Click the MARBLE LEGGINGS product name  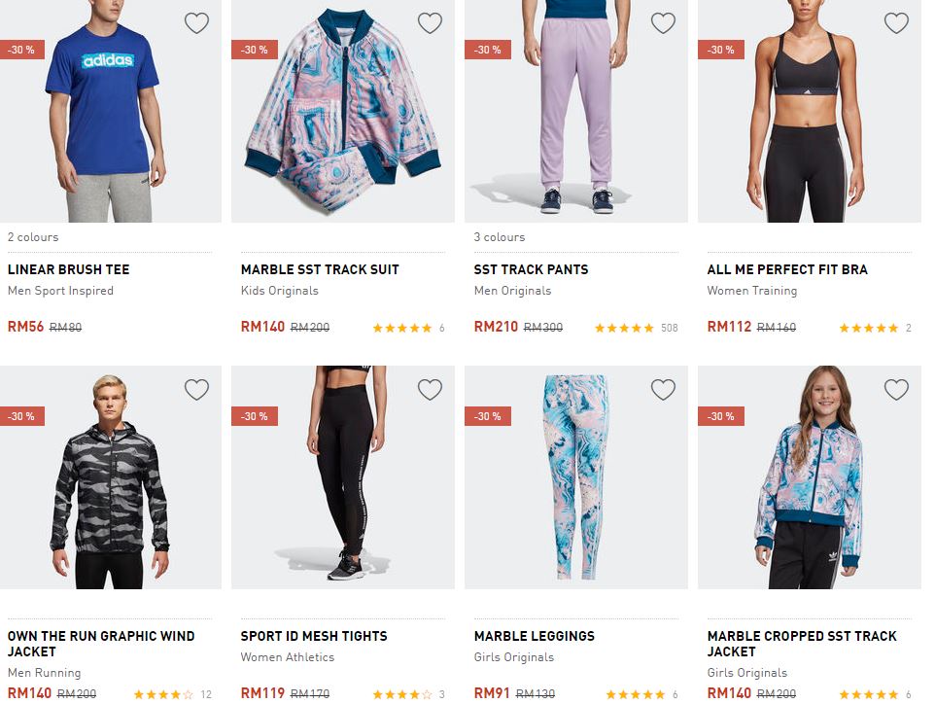tap(534, 636)
